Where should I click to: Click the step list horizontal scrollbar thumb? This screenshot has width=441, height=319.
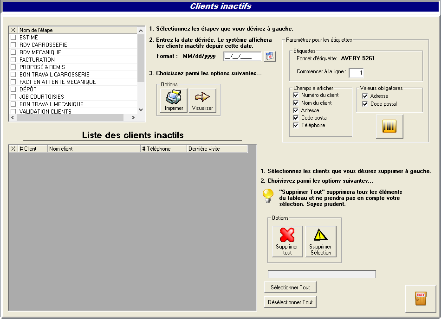70,118
